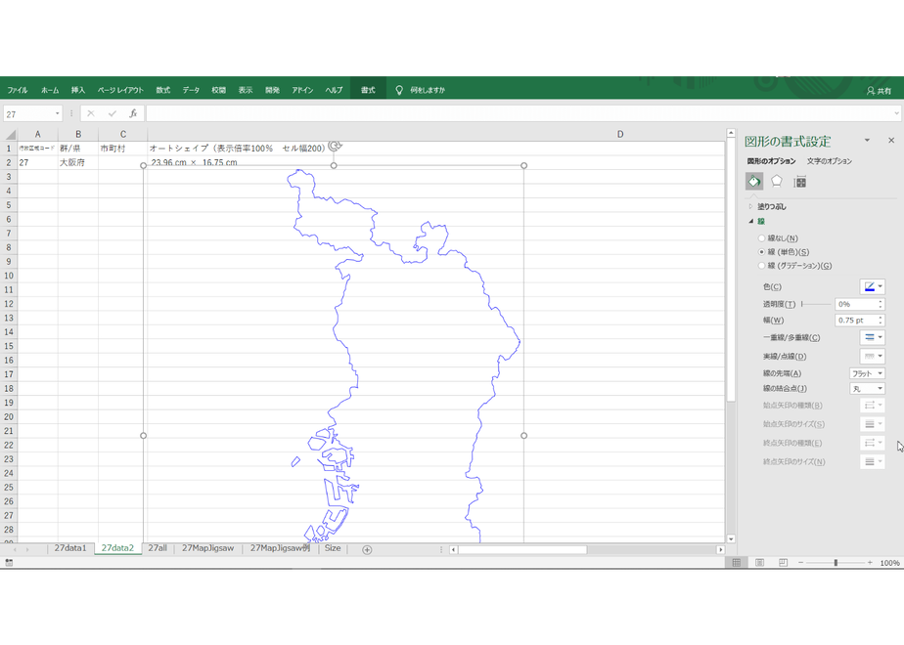
Task: Click the 透明度 percentage spinner field
Action: (859, 304)
